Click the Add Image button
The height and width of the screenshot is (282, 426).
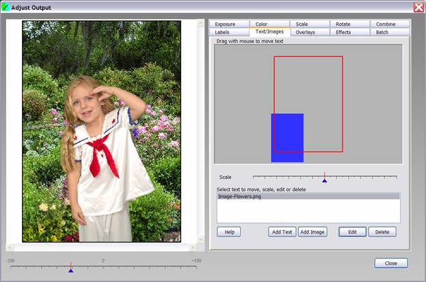click(312, 232)
